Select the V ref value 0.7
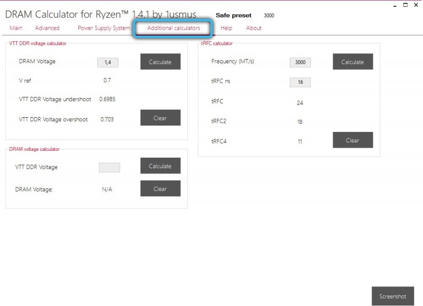 (107, 80)
